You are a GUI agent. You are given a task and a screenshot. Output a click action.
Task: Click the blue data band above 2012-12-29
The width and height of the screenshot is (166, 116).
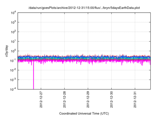click(88, 57)
